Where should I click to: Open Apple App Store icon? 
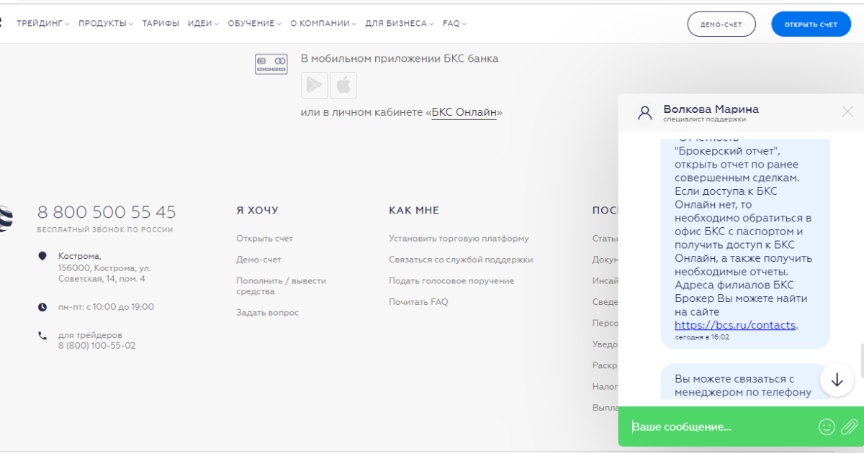(x=343, y=85)
